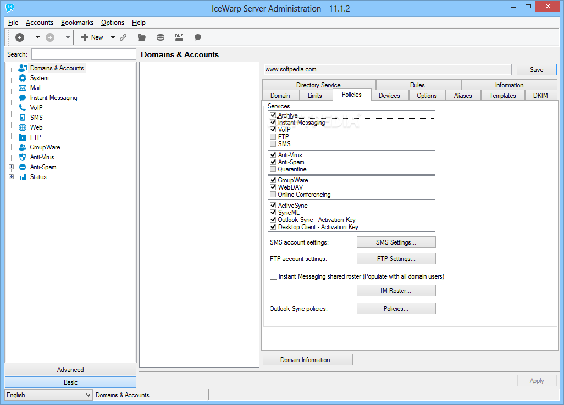
Task: Open the New item dropdown arrow
Action: point(113,37)
